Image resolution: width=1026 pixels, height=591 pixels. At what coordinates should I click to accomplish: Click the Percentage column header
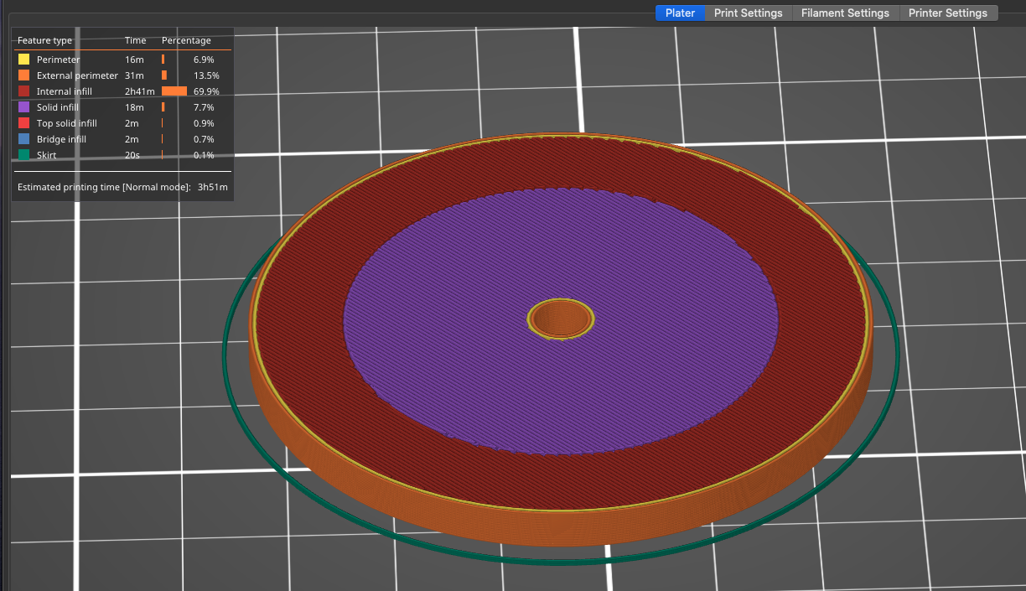coord(186,40)
